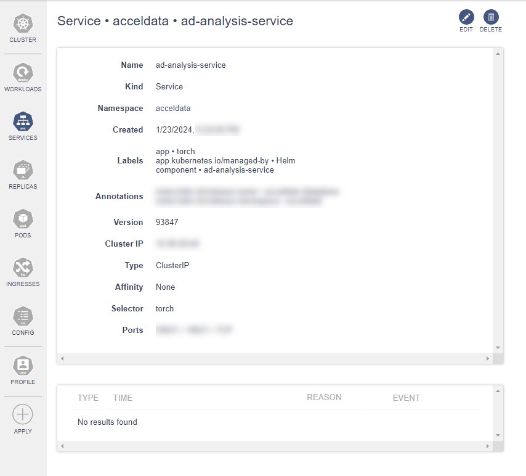Navigate to the Ingresses section
The width and height of the screenshot is (526, 476).
[23, 272]
